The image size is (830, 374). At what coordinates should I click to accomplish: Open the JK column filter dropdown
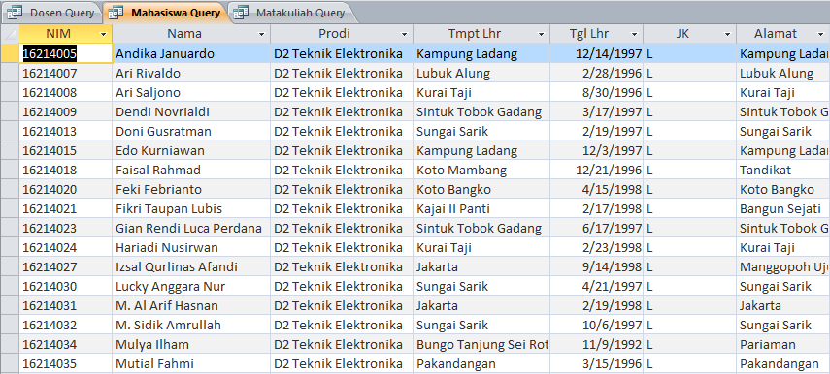pos(727,34)
